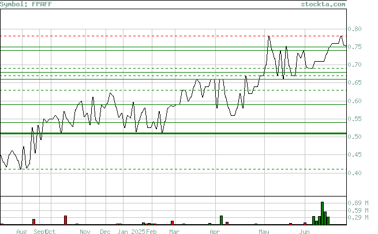Image resolution: width=378 pixels, height=234 pixels.
Task: Click the 'Symbol: FPAFF' label
Action: click(x=26, y=4)
